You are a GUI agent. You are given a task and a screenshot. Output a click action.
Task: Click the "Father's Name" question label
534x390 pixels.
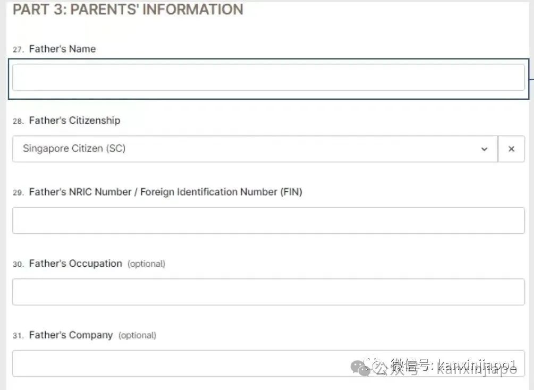62,49
